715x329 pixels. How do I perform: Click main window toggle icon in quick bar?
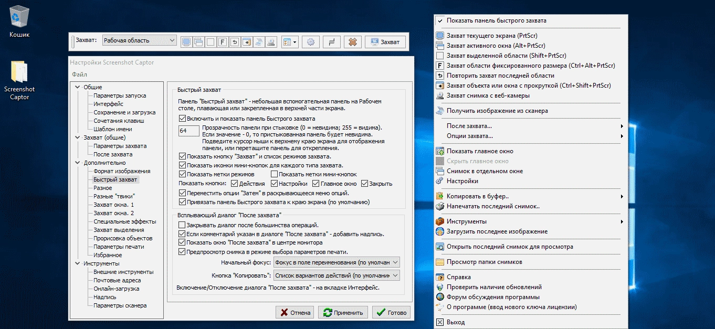pos(332,42)
